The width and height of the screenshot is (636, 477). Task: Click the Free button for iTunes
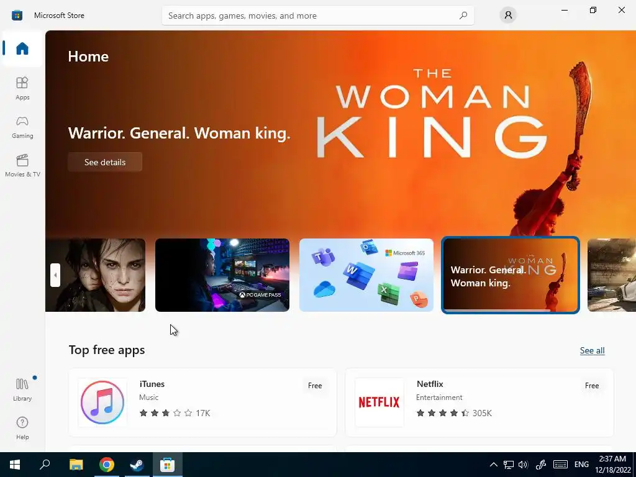tap(315, 386)
